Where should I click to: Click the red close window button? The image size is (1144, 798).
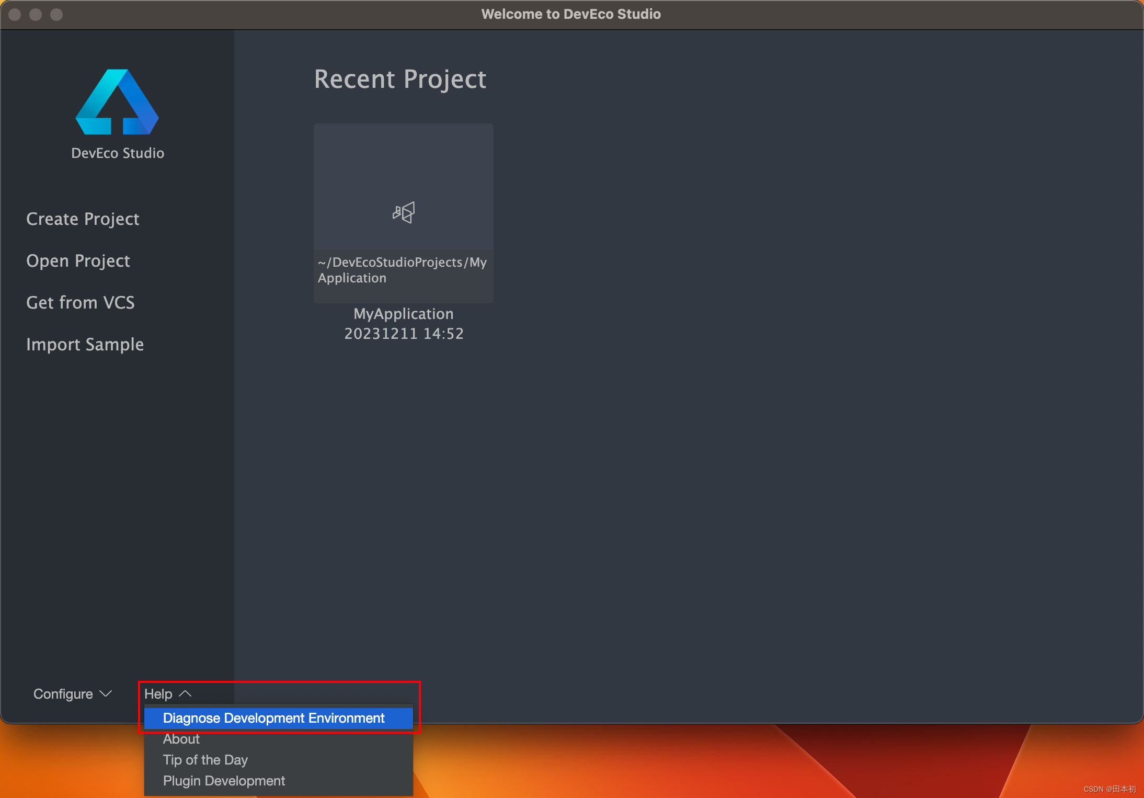point(15,14)
